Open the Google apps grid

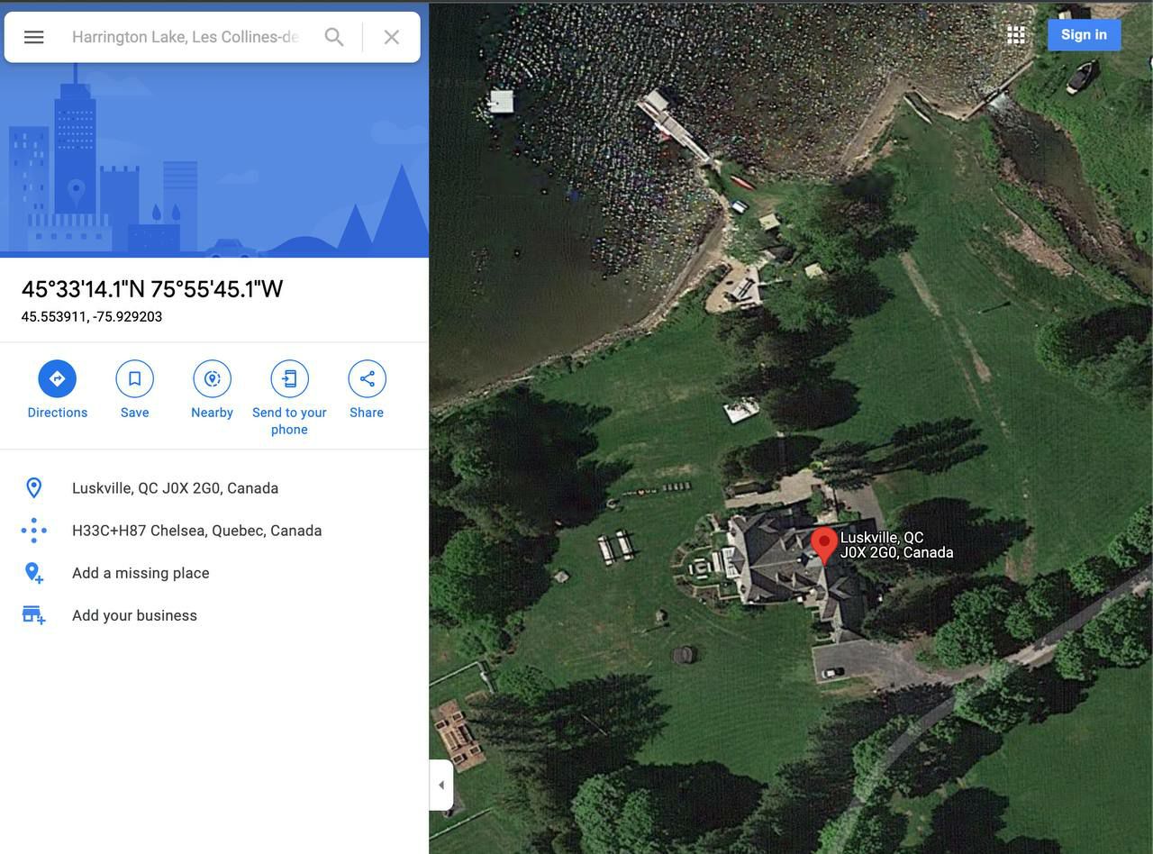(x=1016, y=35)
